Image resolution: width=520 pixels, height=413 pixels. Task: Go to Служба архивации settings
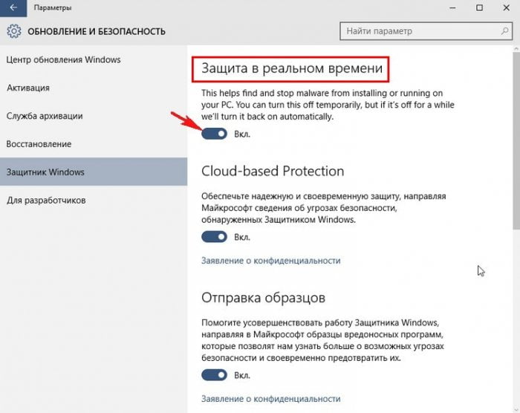(45, 116)
